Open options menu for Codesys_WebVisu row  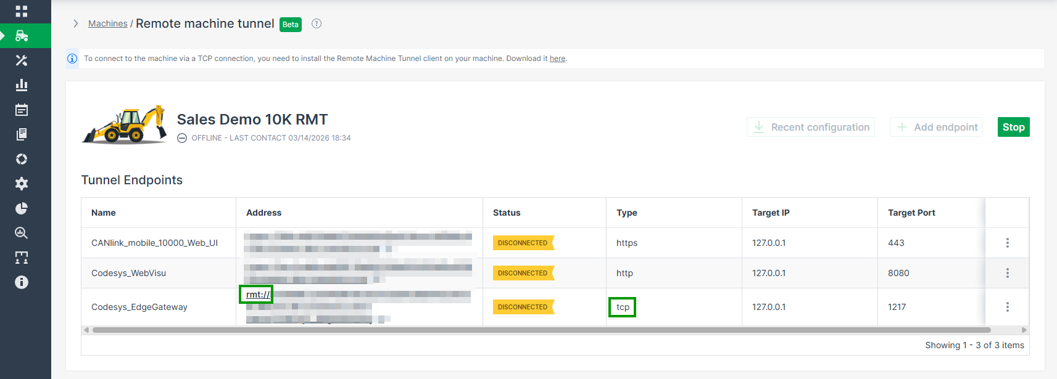coord(1007,273)
